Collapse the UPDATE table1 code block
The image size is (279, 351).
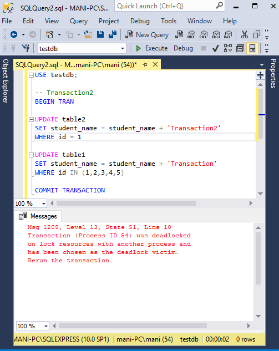pos(32,155)
